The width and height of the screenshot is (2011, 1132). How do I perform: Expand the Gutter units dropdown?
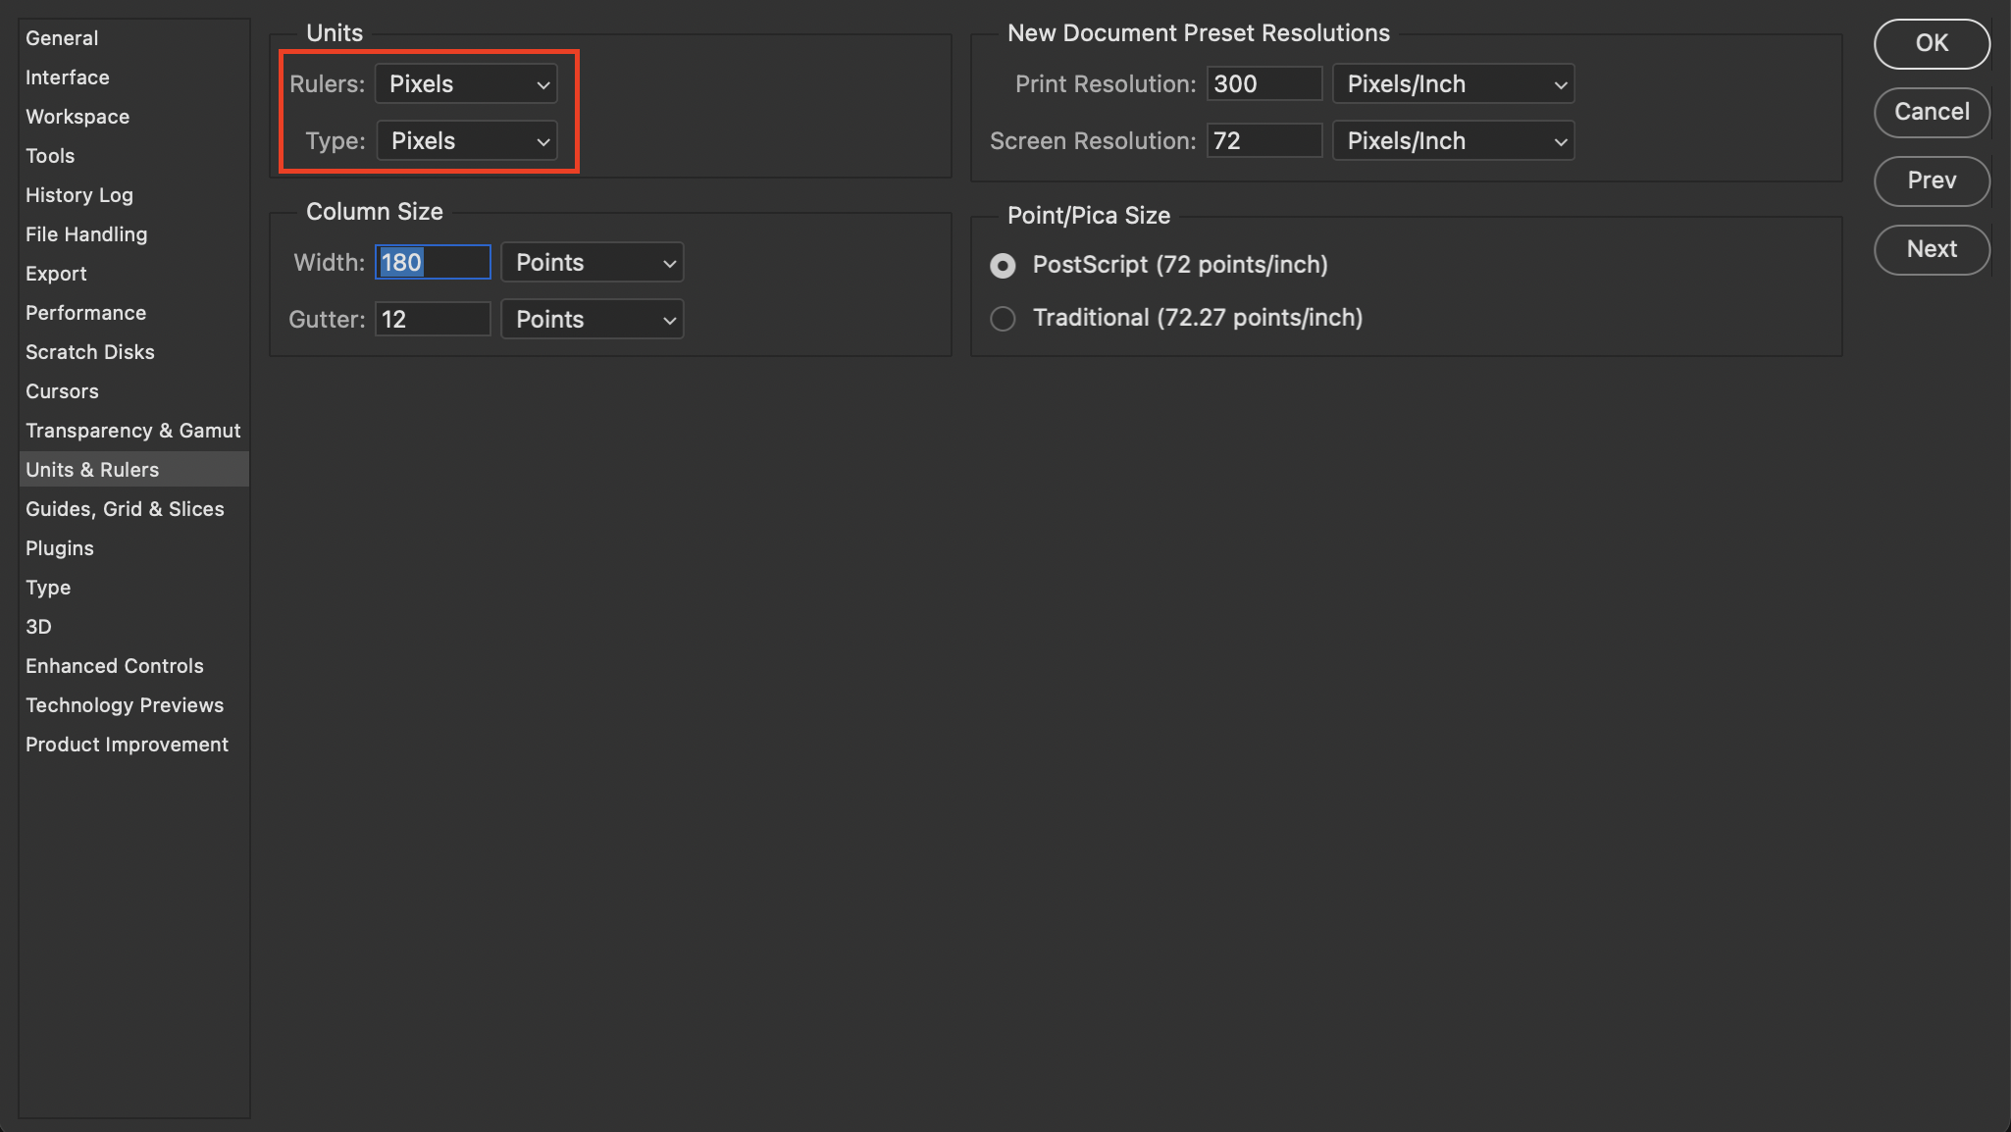(x=592, y=320)
